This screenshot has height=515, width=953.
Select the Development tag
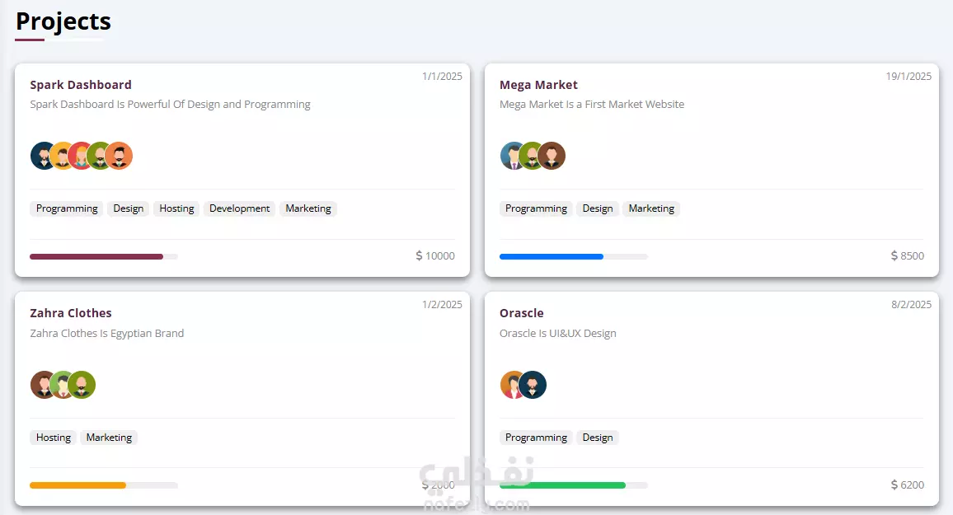point(239,208)
